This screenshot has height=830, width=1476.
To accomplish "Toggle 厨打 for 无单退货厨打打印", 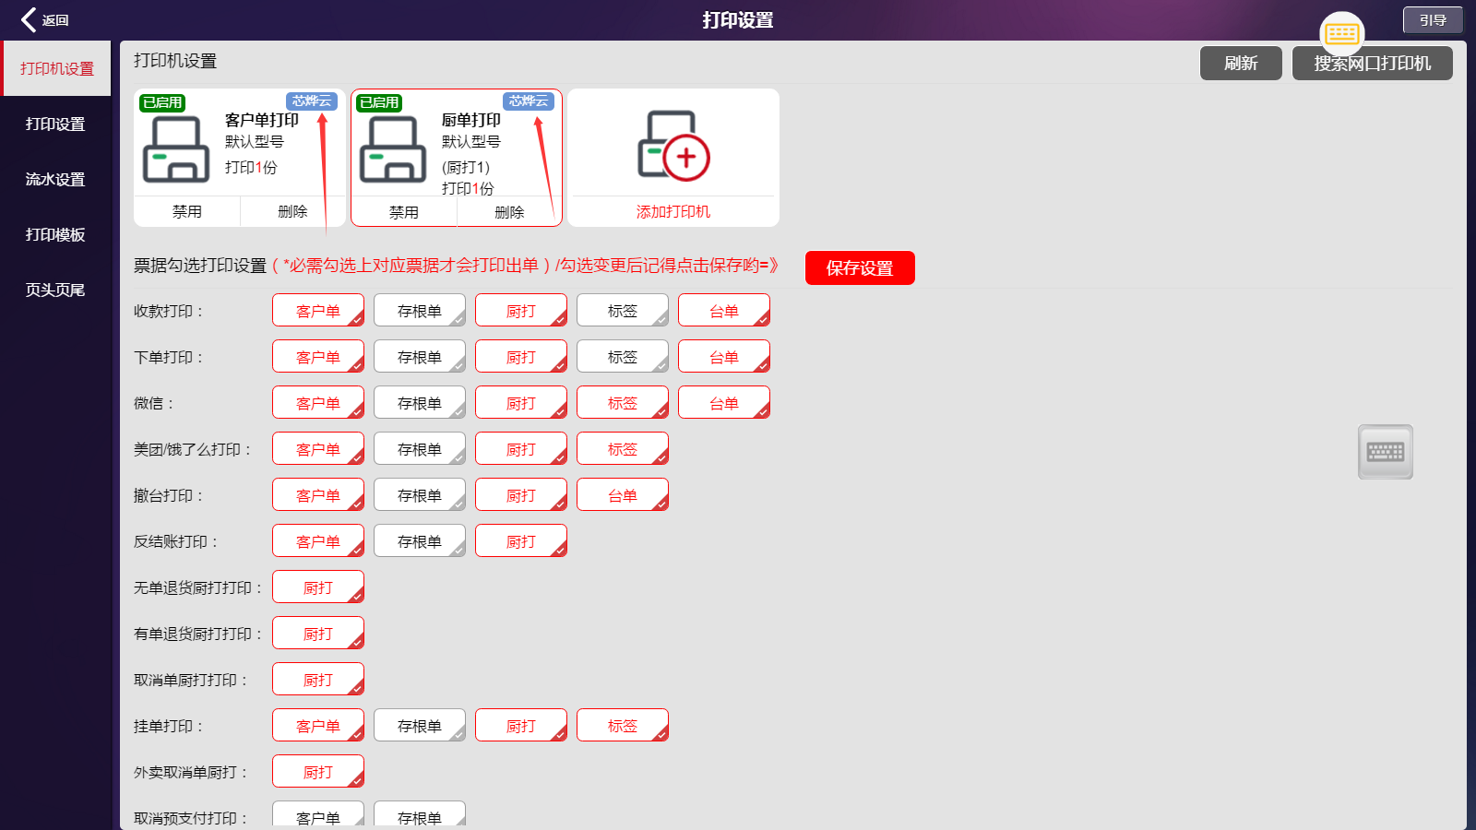I will pos(318,587).
